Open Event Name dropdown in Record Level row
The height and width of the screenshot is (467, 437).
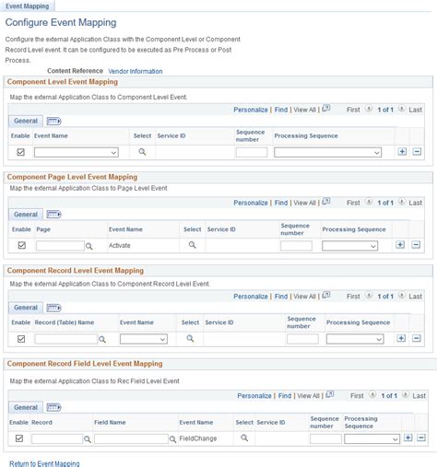(144, 339)
